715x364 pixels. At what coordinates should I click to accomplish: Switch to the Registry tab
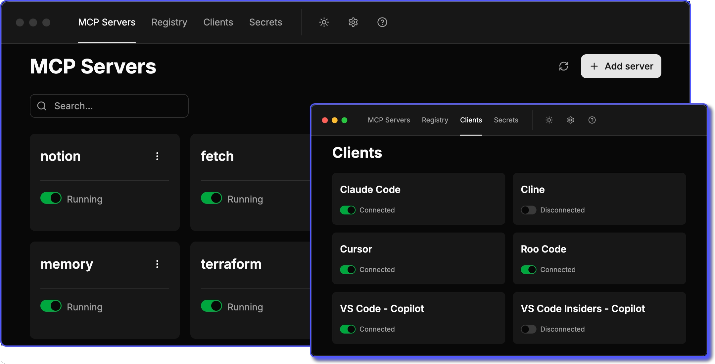169,22
